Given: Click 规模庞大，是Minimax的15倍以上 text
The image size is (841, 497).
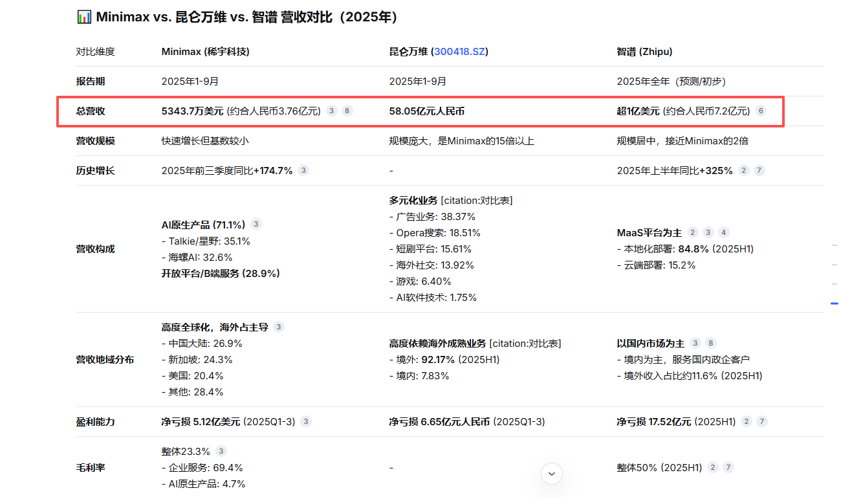Looking at the screenshot, I should coord(461,140).
